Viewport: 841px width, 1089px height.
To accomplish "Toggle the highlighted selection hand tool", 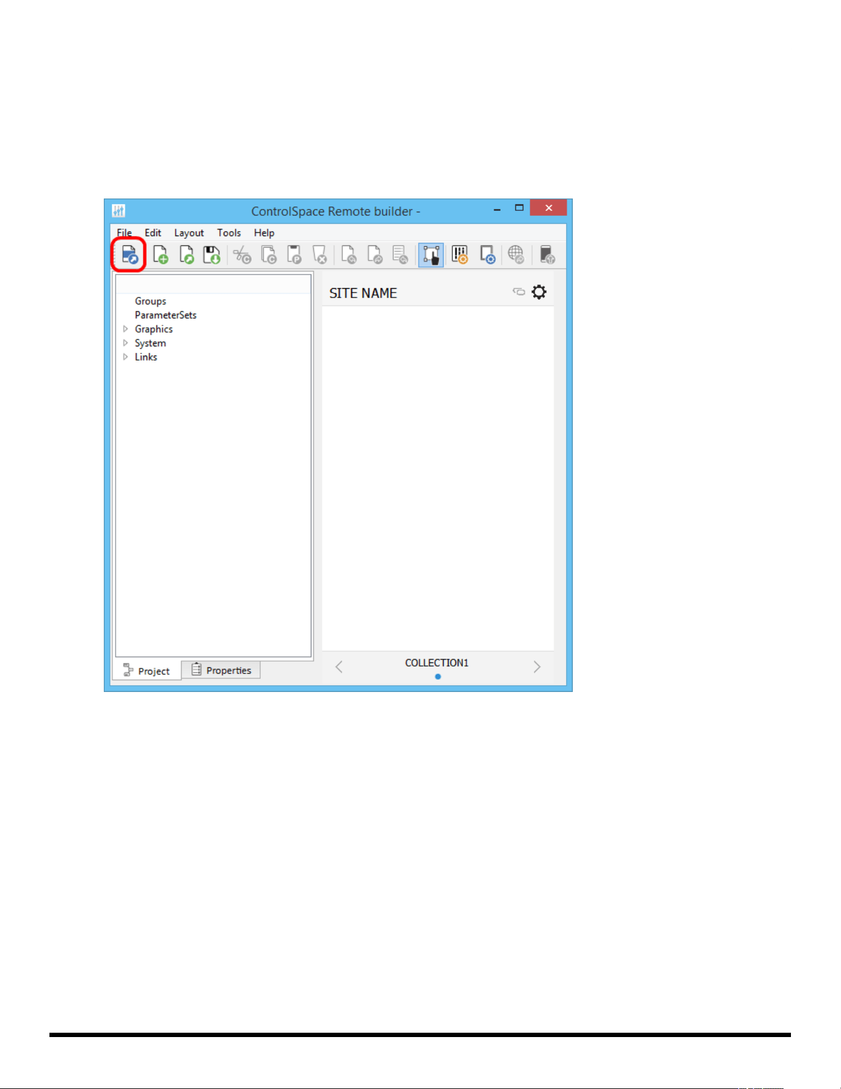I will 431,255.
